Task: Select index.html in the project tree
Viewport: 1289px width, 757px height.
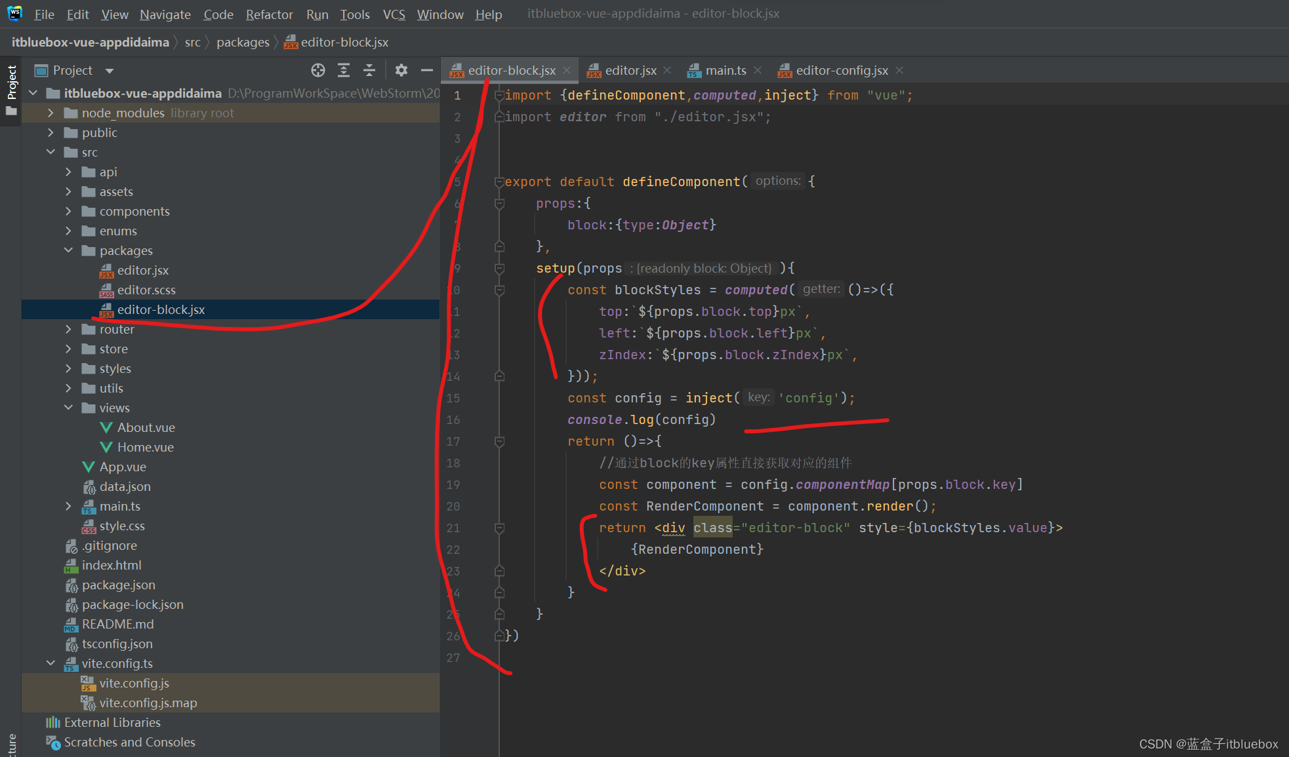Action: (112, 565)
